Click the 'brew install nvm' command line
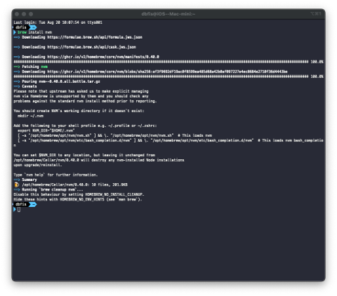The width and height of the screenshot is (337, 296). coord(34,32)
